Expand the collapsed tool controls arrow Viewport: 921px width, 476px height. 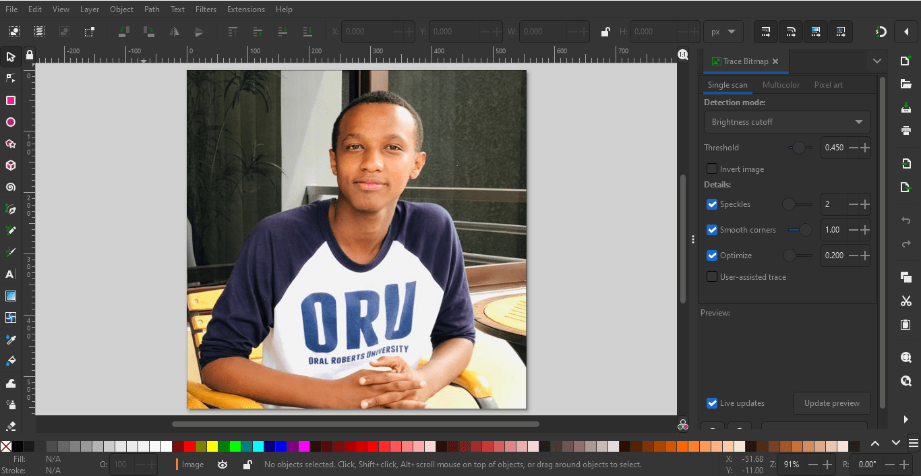(x=906, y=32)
